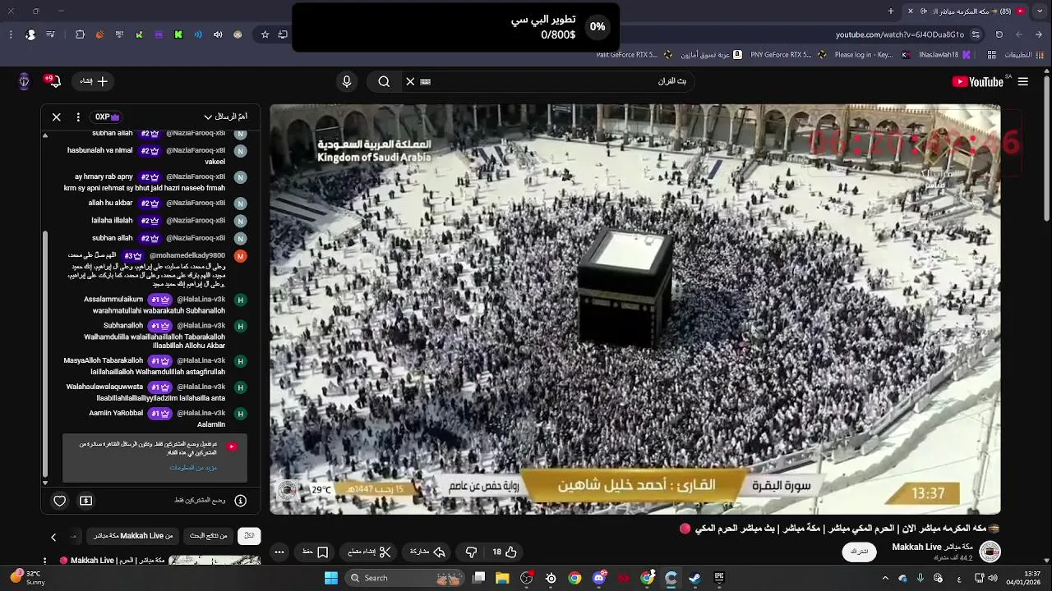
Task: Open a new browser tab
Action: point(891,11)
